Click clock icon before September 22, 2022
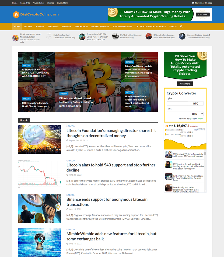 (x=67, y=141)
